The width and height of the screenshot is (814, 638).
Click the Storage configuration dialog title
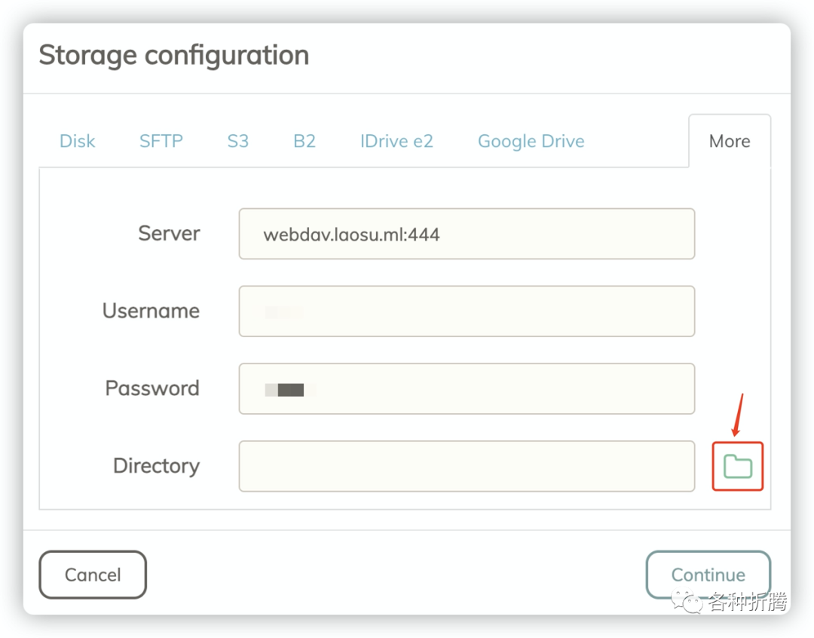click(174, 55)
